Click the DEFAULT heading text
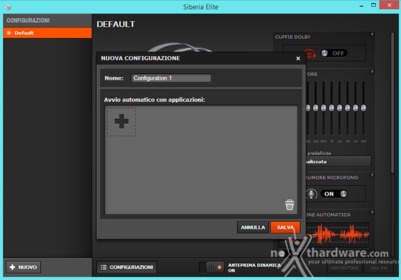The width and height of the screenshot is (401, 280). (x=116, y=24)
